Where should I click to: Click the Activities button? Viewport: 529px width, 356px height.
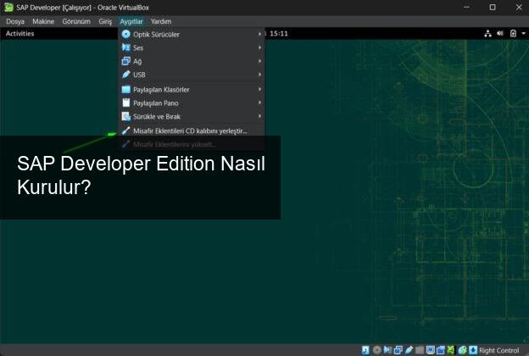coord(20,34)
